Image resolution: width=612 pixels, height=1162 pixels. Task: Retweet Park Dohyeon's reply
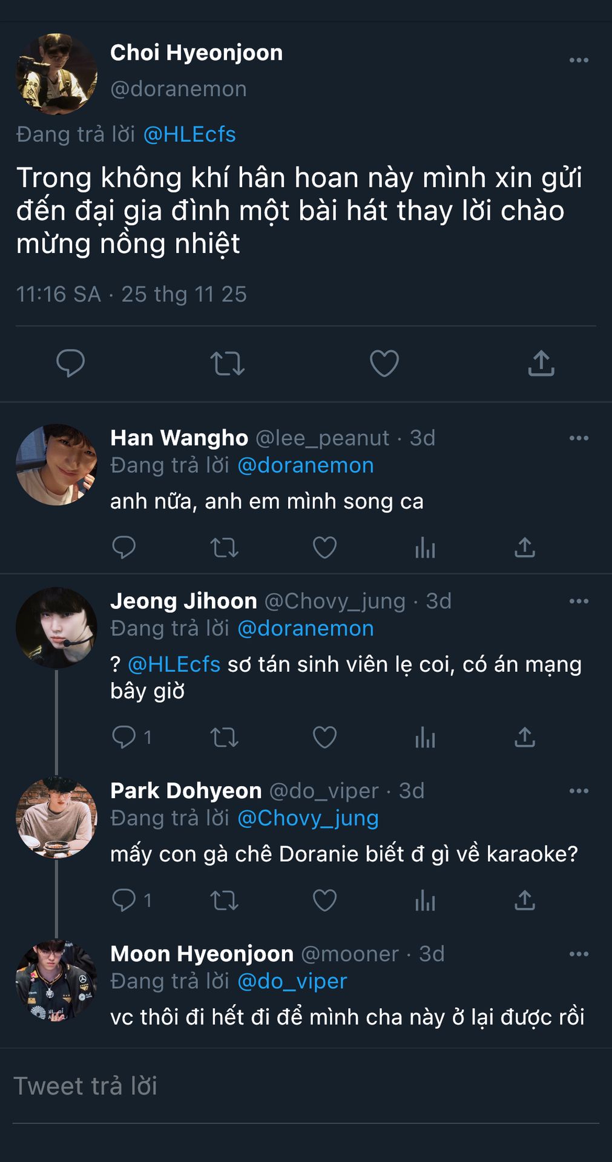point(224,901)
